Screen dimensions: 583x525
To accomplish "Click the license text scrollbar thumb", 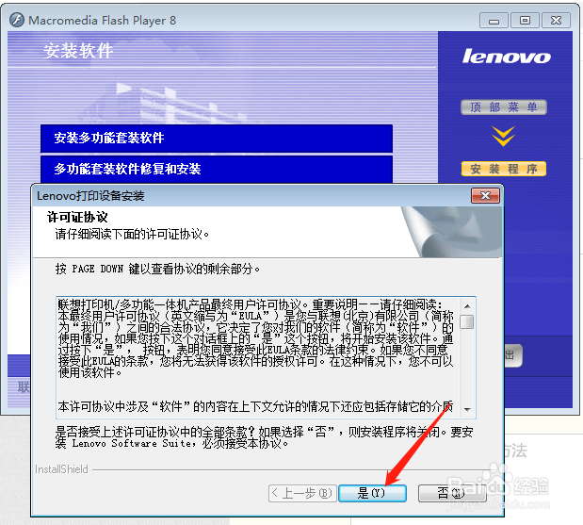I will point(467,321).
